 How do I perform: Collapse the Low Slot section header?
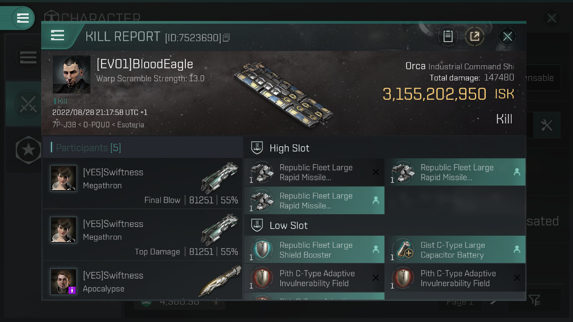click(288, 225)
